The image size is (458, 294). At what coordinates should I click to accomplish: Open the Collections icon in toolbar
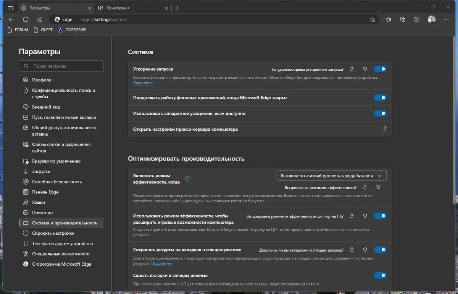point(403,19)
